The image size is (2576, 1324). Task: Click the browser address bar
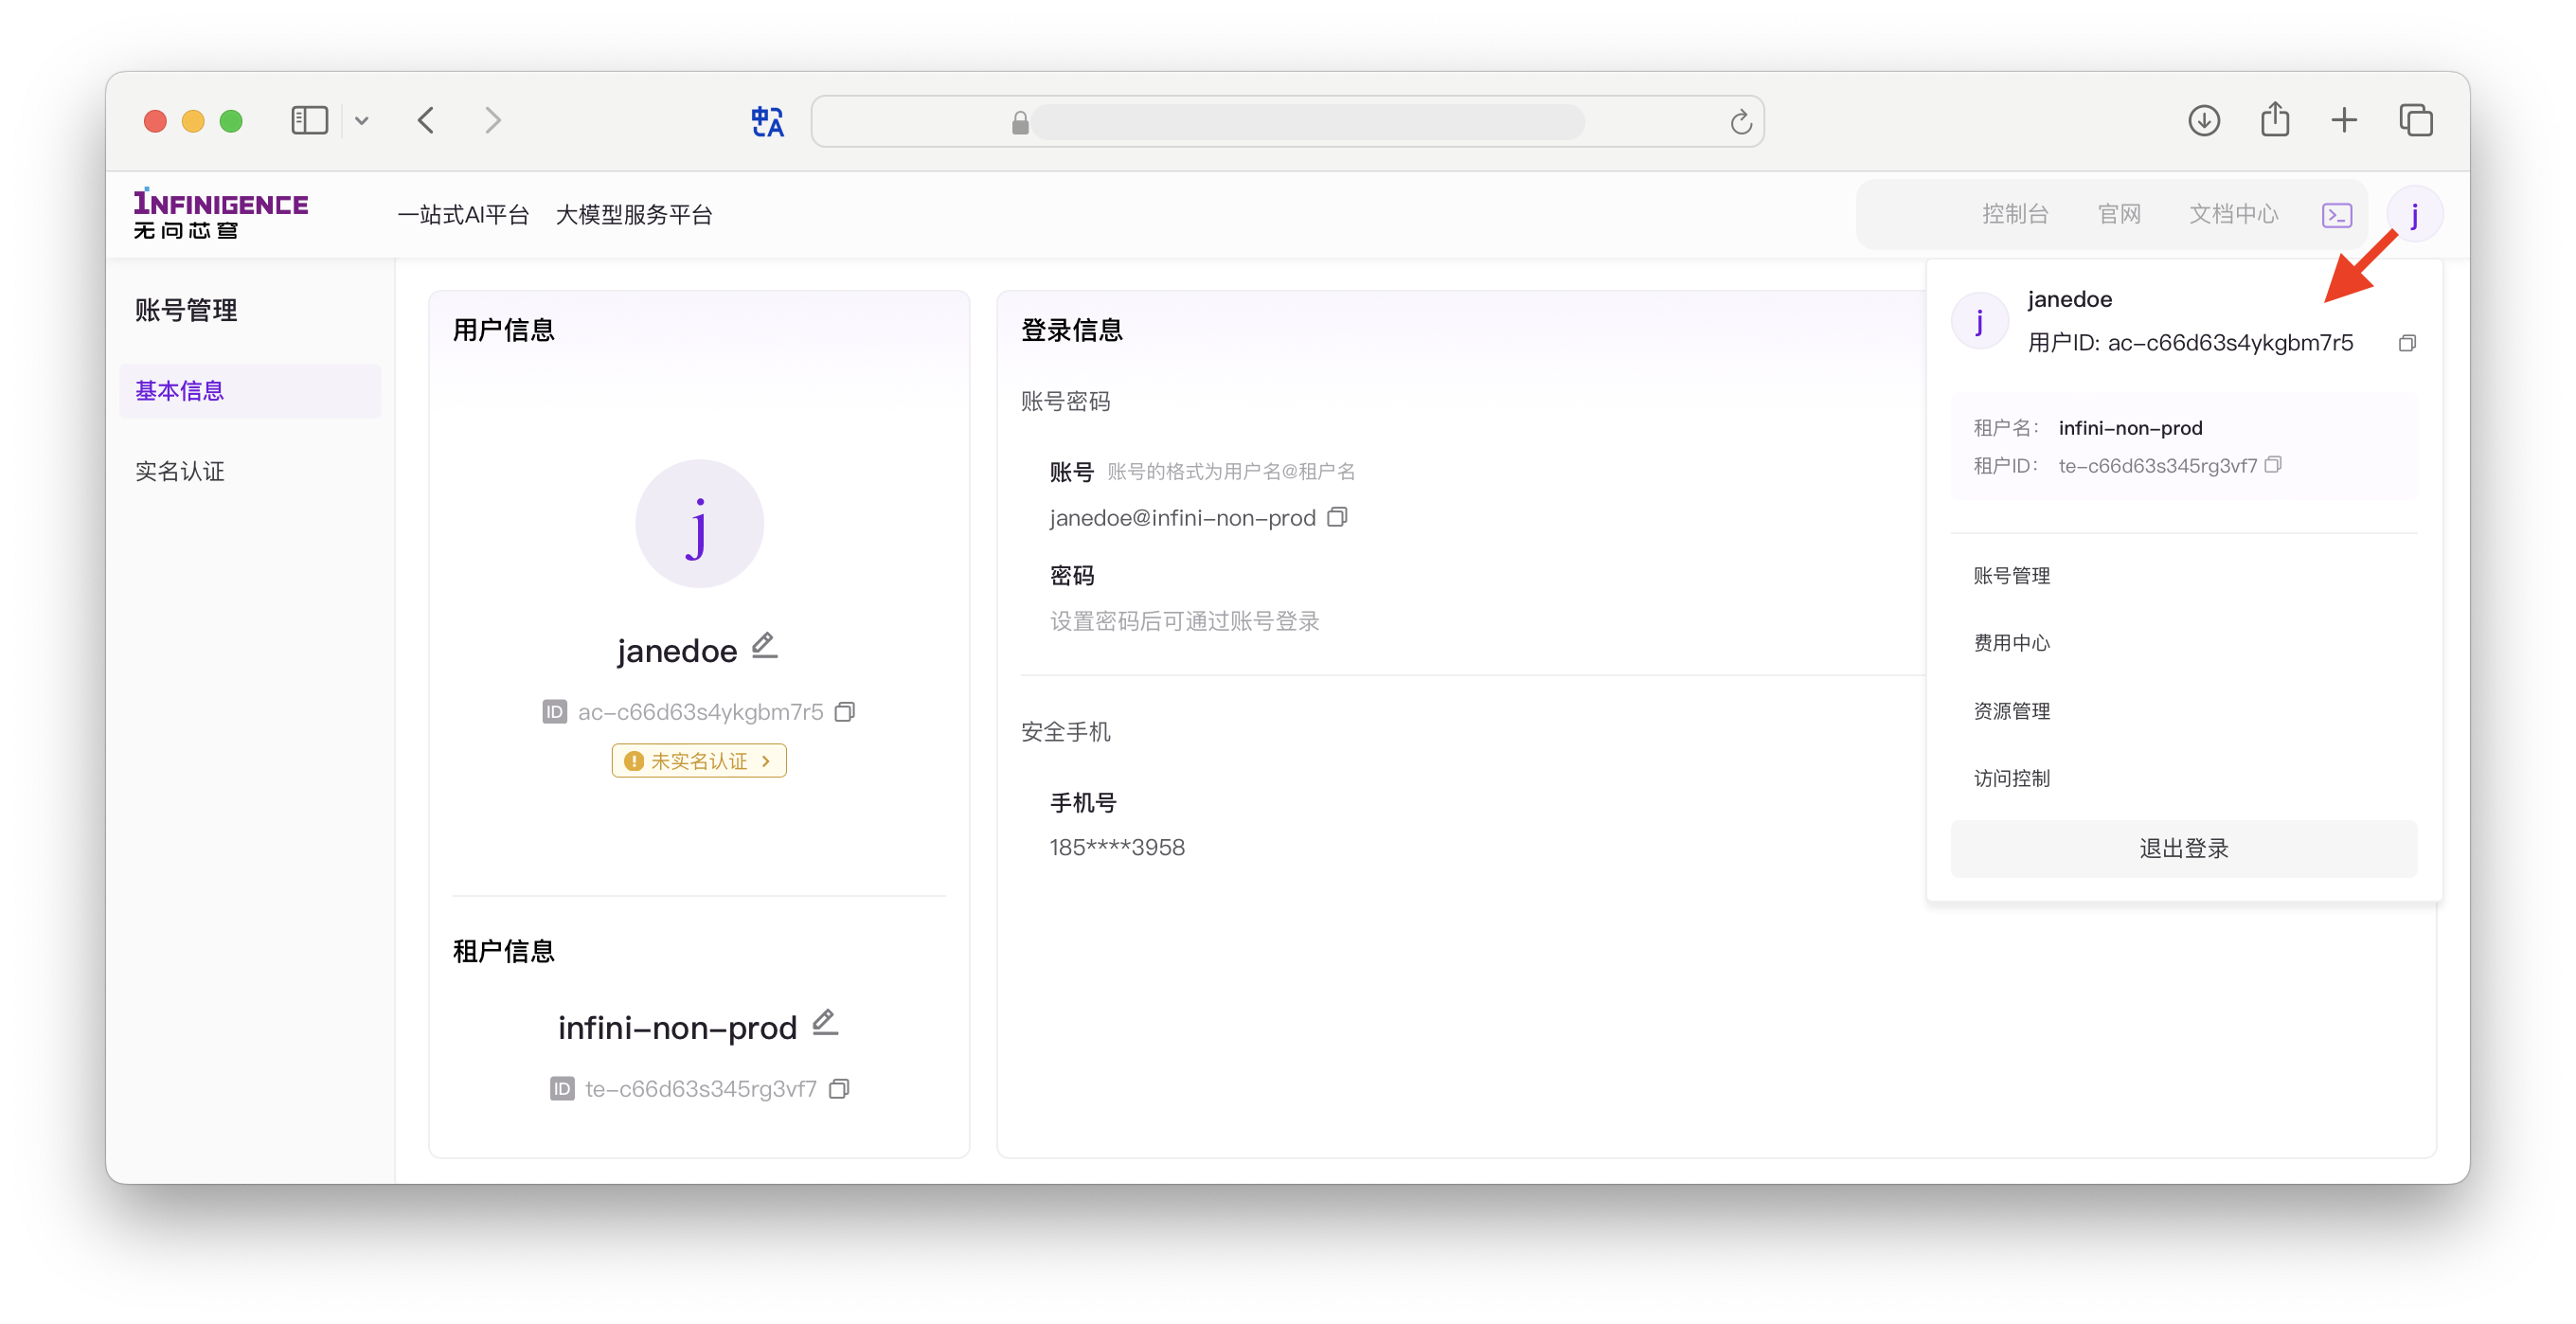(x=1287, y=121)
